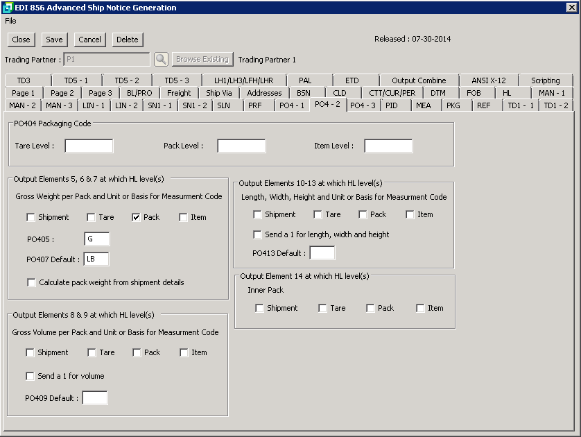Click the Cancel button
Image resolution: width=581 pixels, height=437 pixels.
(x=89, y=40)
